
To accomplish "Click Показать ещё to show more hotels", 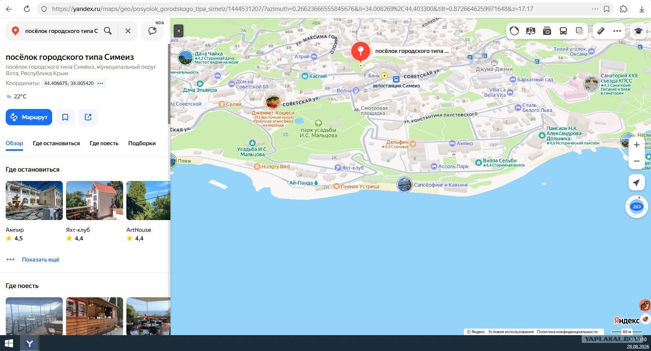I will pyautogui.click(x=40, y=259).
